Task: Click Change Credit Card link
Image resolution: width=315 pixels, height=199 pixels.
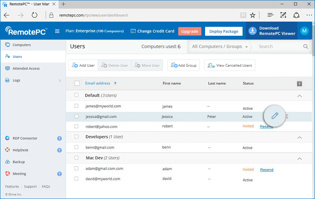Action: click(152, 31)
